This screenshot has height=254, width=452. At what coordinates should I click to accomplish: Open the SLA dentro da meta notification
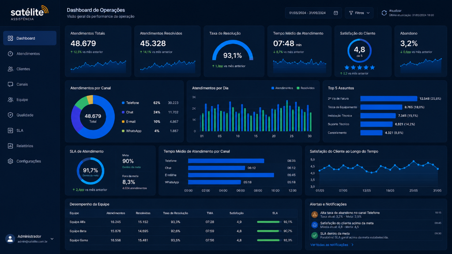click(376, 235)
